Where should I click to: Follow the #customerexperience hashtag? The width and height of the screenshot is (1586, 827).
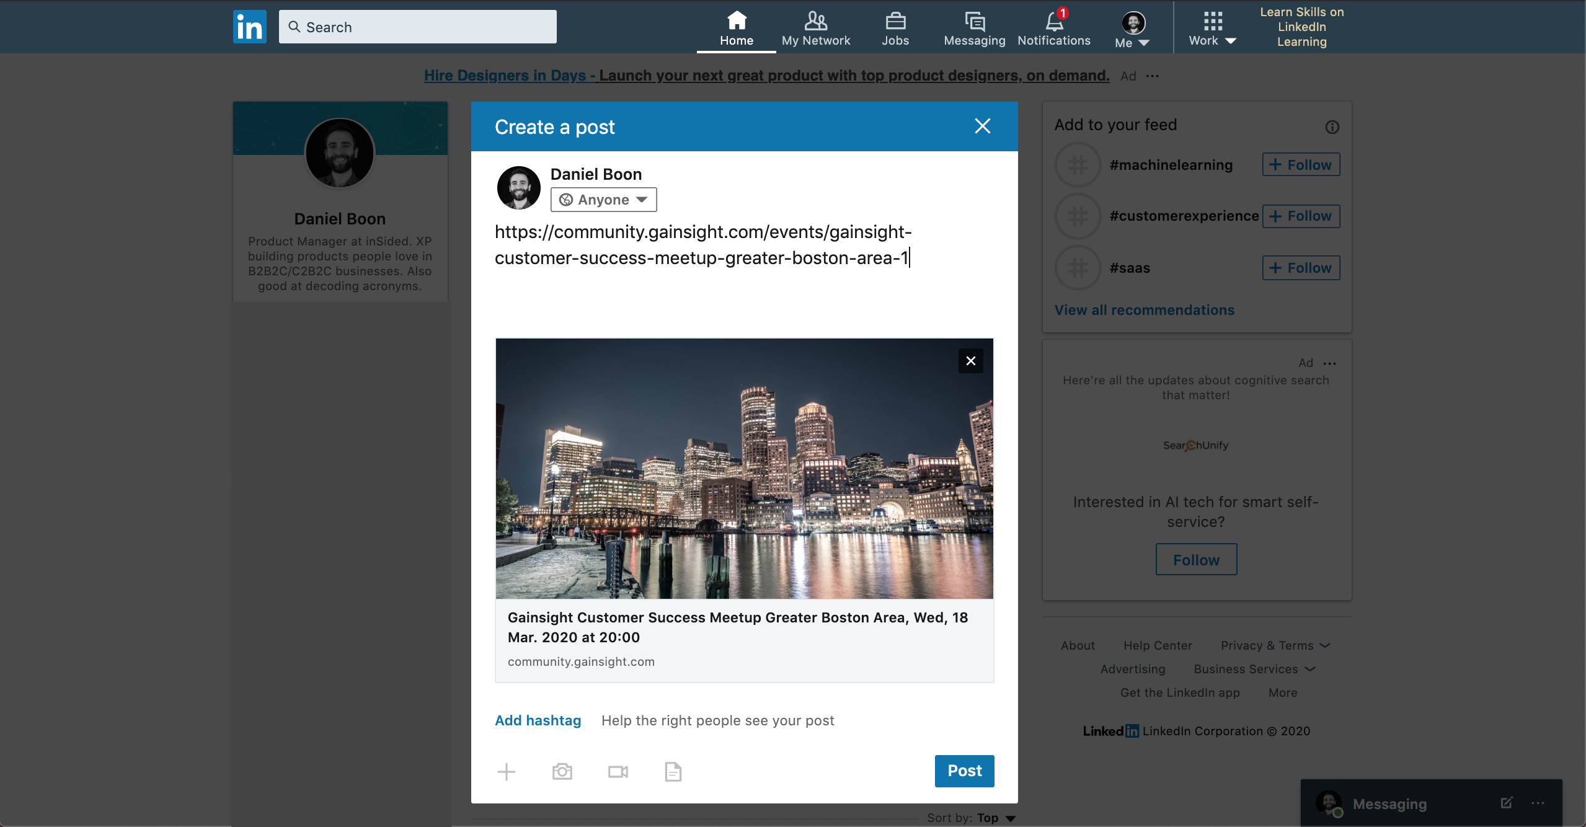1301,216
